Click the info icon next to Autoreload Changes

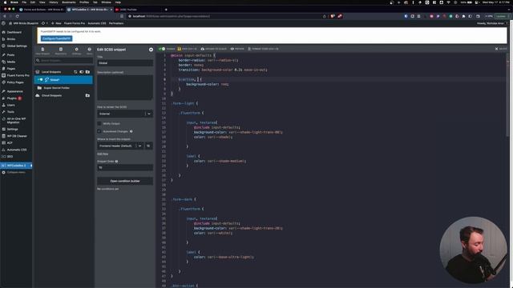pos(131,131)
